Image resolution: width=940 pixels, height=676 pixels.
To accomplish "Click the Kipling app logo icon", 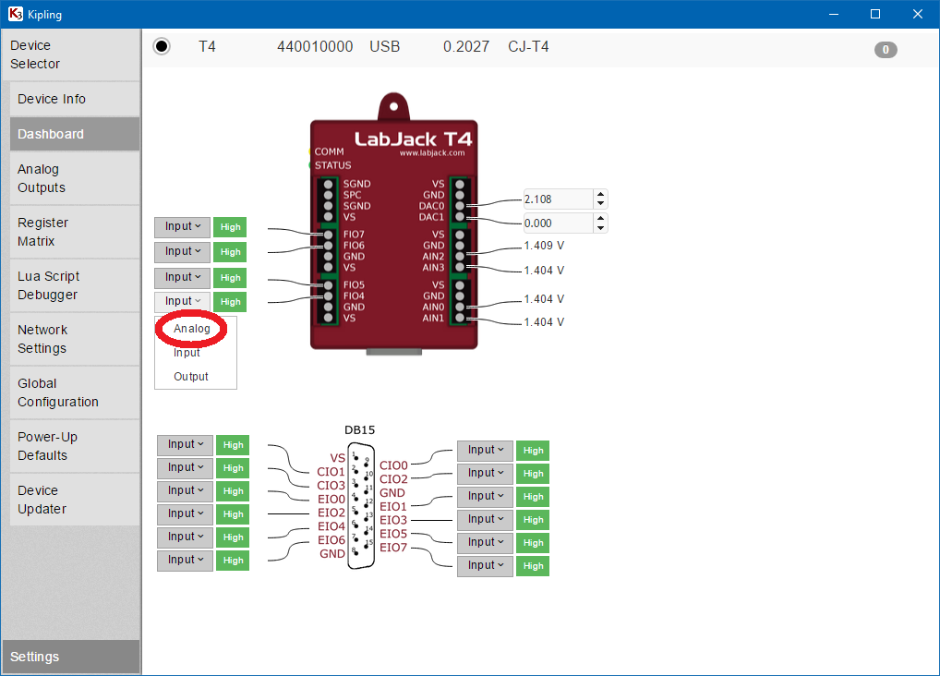I will coord(15,14).
